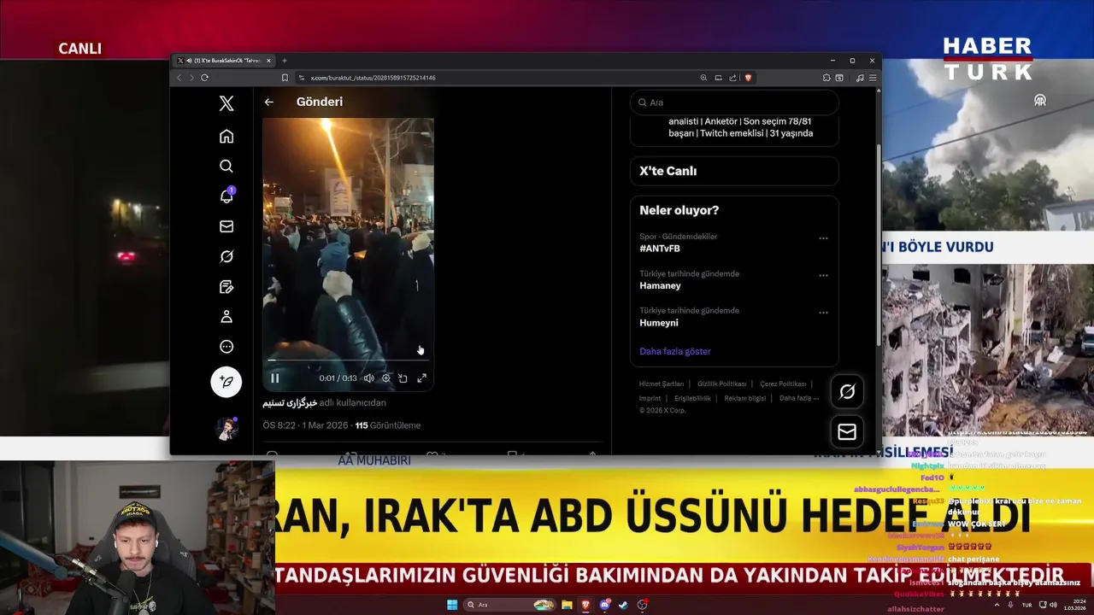The image size is (1094, 615).
Task: Open video settings gear
Action: coord(386,378)
